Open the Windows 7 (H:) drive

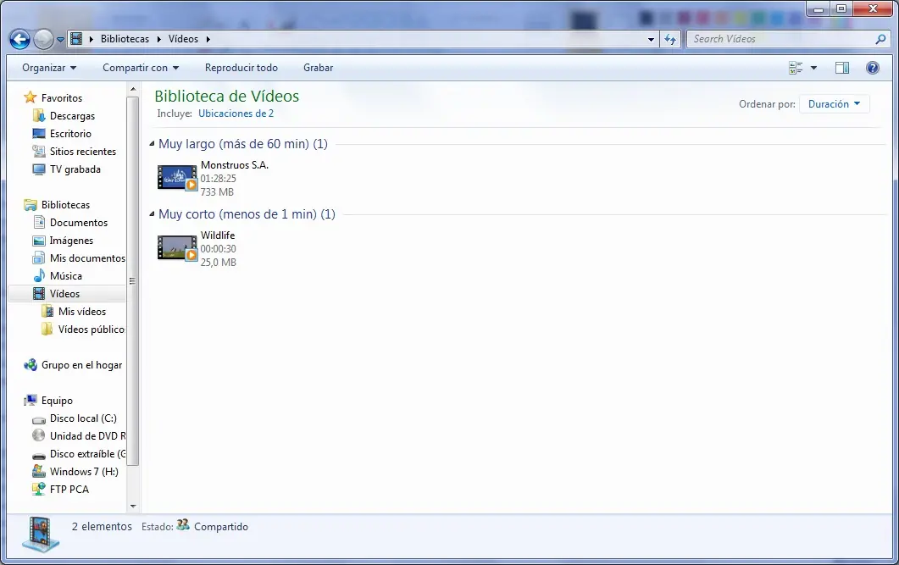click(84, 472)
